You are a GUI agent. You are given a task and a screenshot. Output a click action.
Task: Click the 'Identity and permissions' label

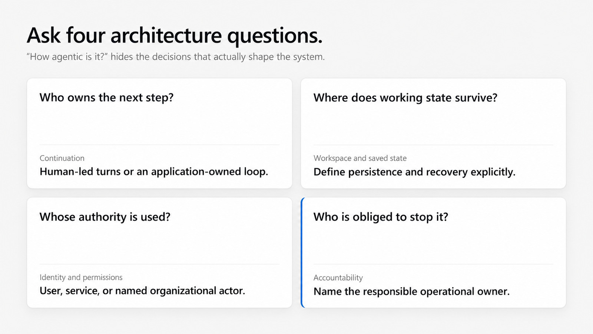(x=81, y=277)
